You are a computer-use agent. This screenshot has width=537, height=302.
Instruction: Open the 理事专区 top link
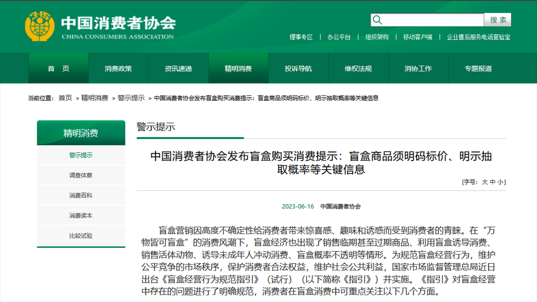click(301, 37)
